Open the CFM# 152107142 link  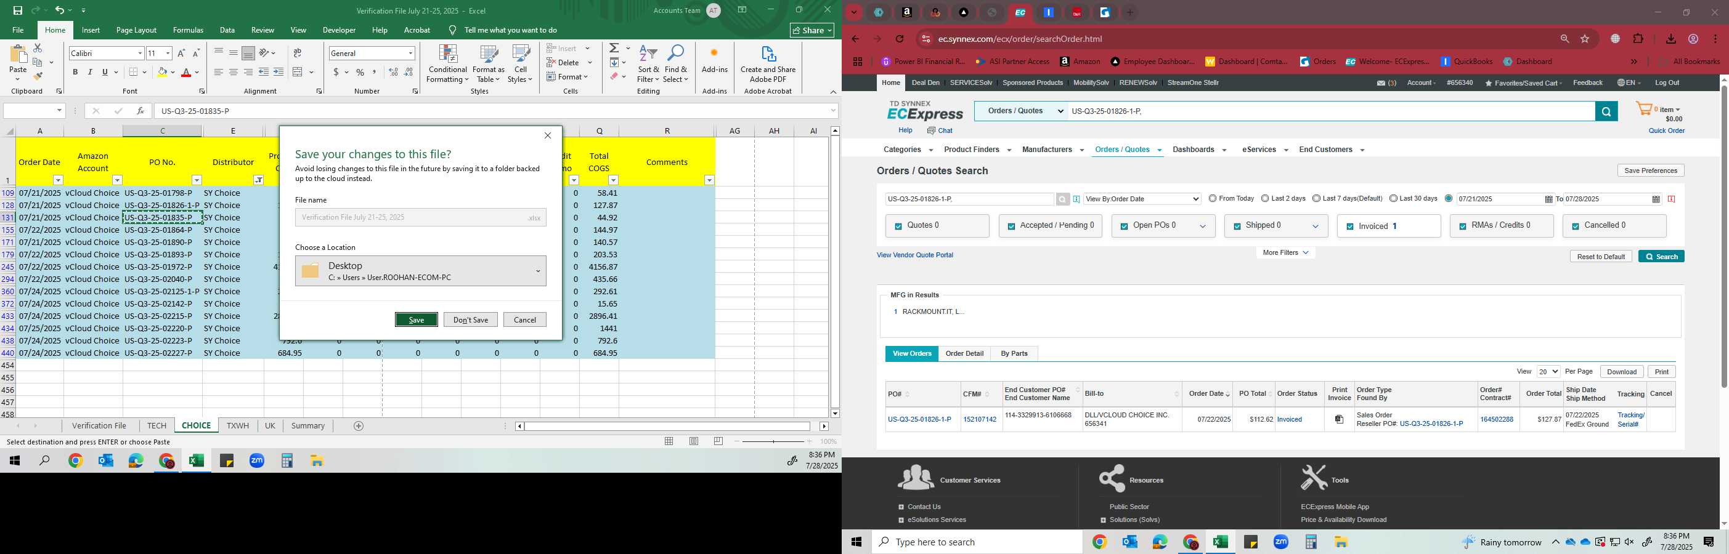pos(980,419)
